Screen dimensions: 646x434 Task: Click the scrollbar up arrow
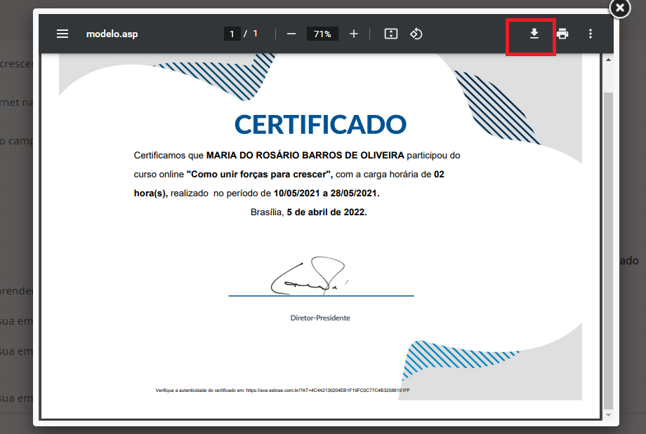(x=608, y=61)
